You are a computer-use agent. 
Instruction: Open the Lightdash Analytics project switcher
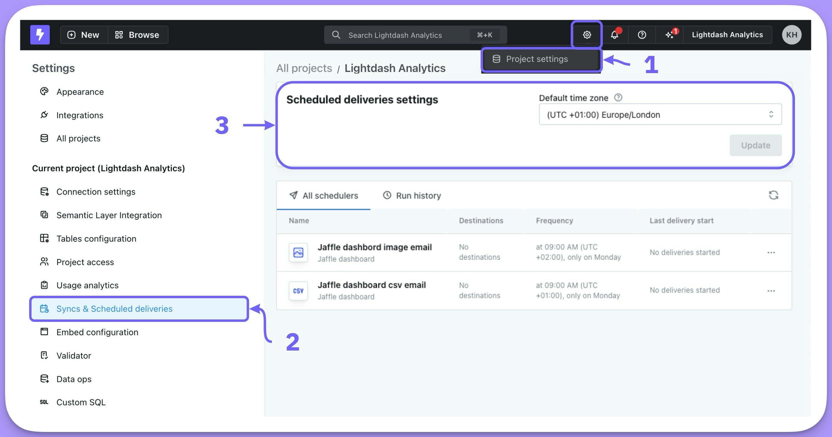[x=727, y=35]
